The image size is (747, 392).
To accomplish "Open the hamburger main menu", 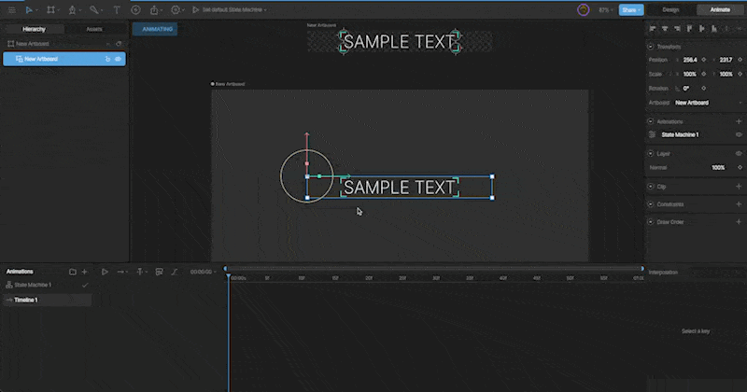I will pyautogui.click(x=11, y=10).
